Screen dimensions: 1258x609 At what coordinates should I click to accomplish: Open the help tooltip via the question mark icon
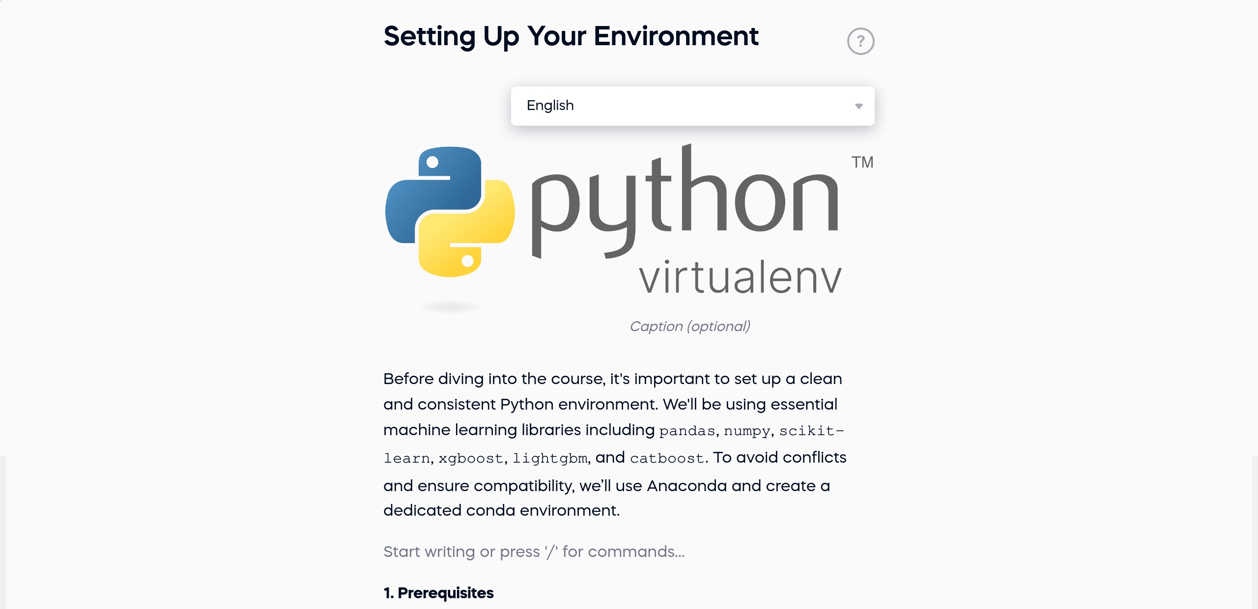tap(861, 41)
